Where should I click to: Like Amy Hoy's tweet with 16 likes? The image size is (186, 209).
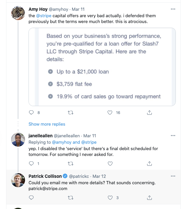[110, 113]
